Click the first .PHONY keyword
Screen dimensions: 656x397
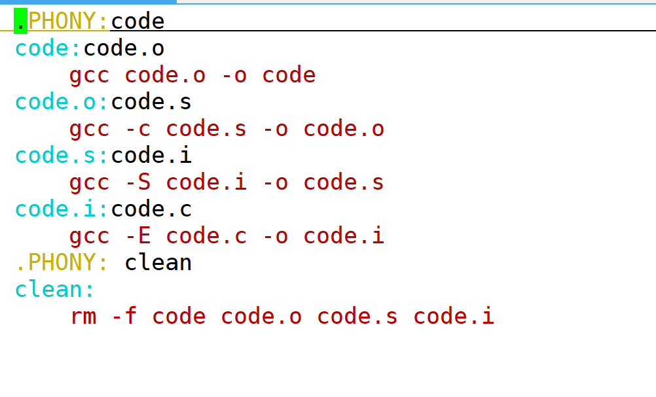coord(62,21)
